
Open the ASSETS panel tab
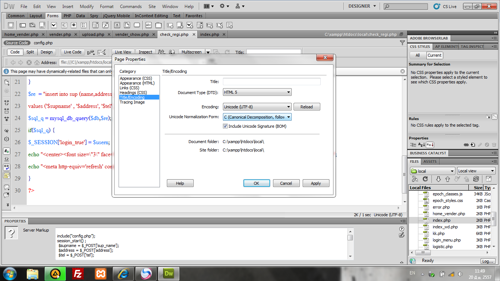(430, 161)
